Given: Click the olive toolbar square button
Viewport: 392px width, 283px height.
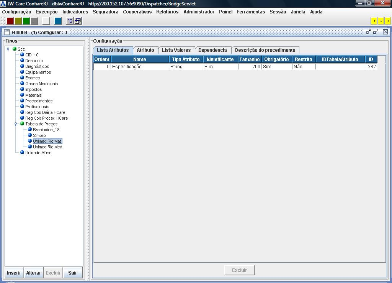Looking at the screenshot, I should pos(18,21).
